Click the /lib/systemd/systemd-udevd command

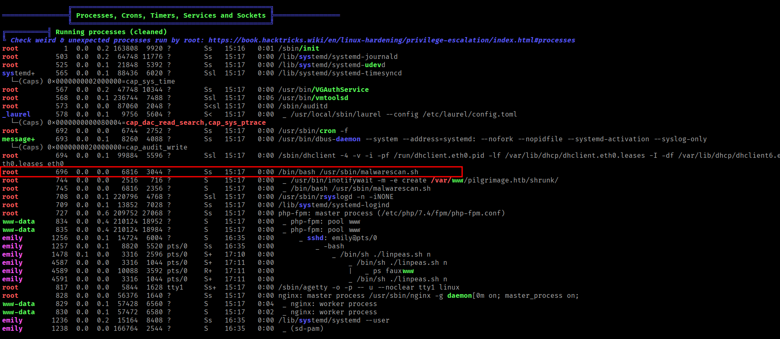[332, 65]
